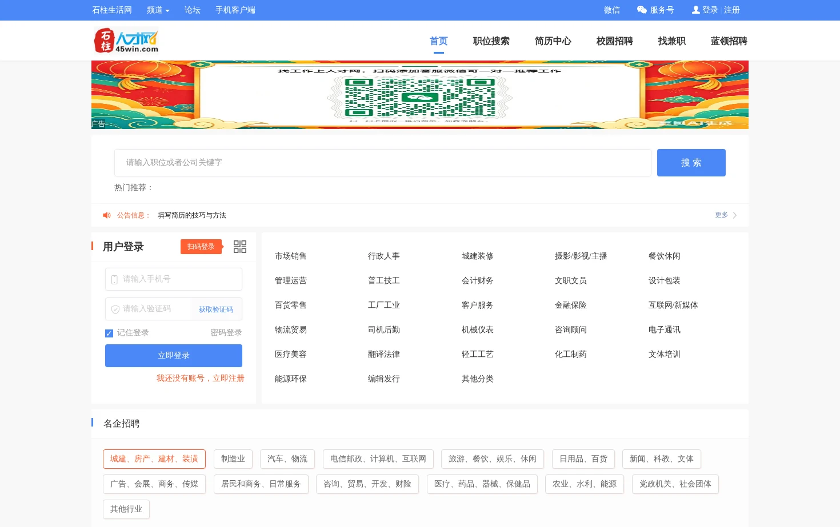This screenshot has width=840, height=527.
Task: Select 电信邮政、计算机、互联网 industry tab
Action: (378, 459)
